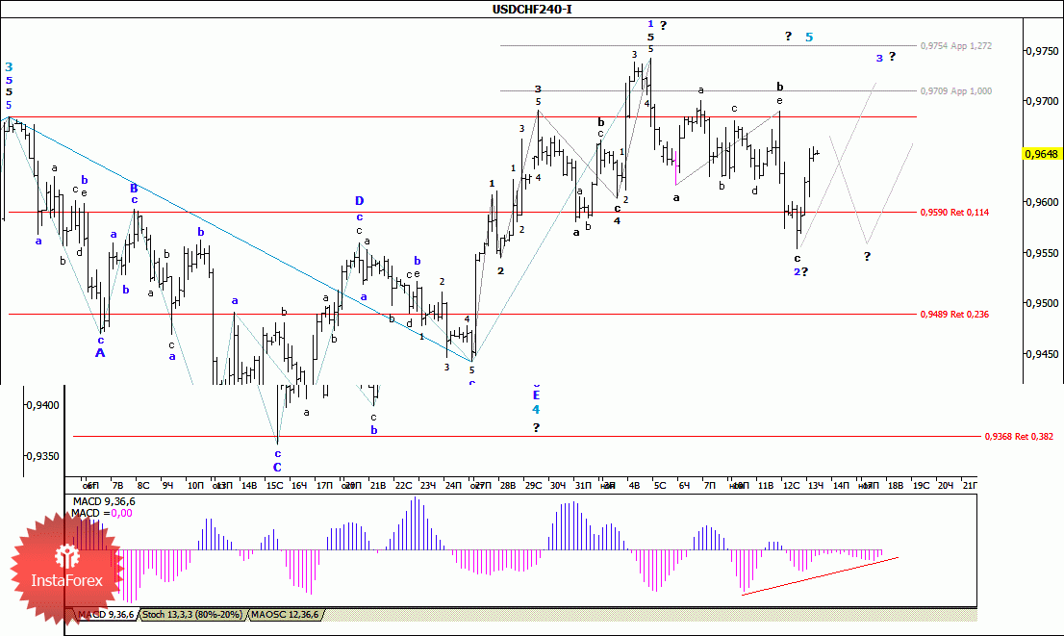Click the 0,9750 price axis value
The height and width of the screenshot is (636, 1064).
point(1043,51)
